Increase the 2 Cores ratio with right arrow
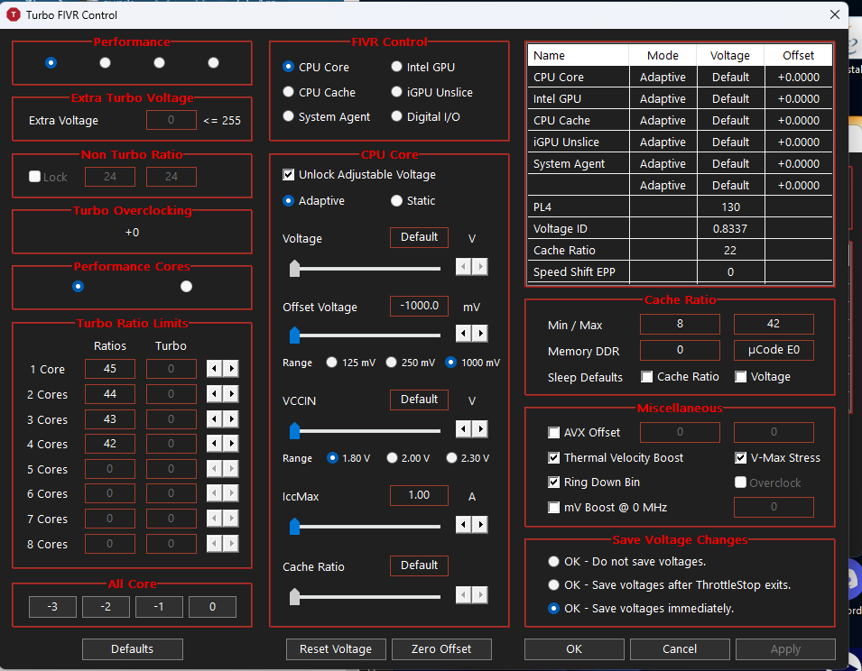 click(x=231, y=394)
